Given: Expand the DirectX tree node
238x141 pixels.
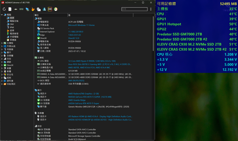Looking at the screenshot, I should point(2,65).
